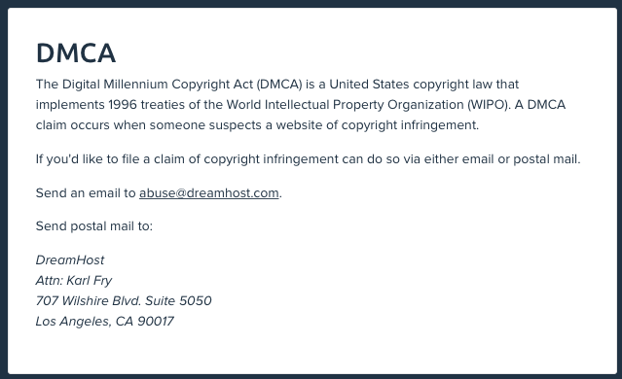Click the dark navy border outside the card

3,189
